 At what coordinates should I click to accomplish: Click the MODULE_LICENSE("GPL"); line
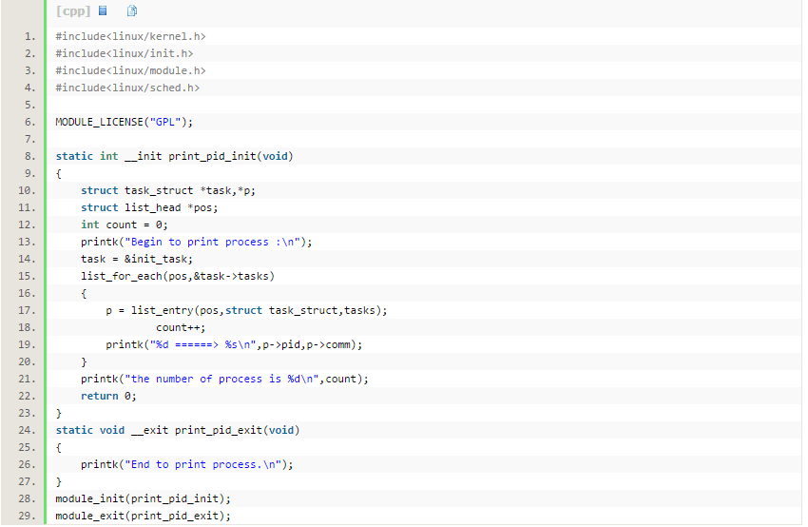click(x=125, y=122)
